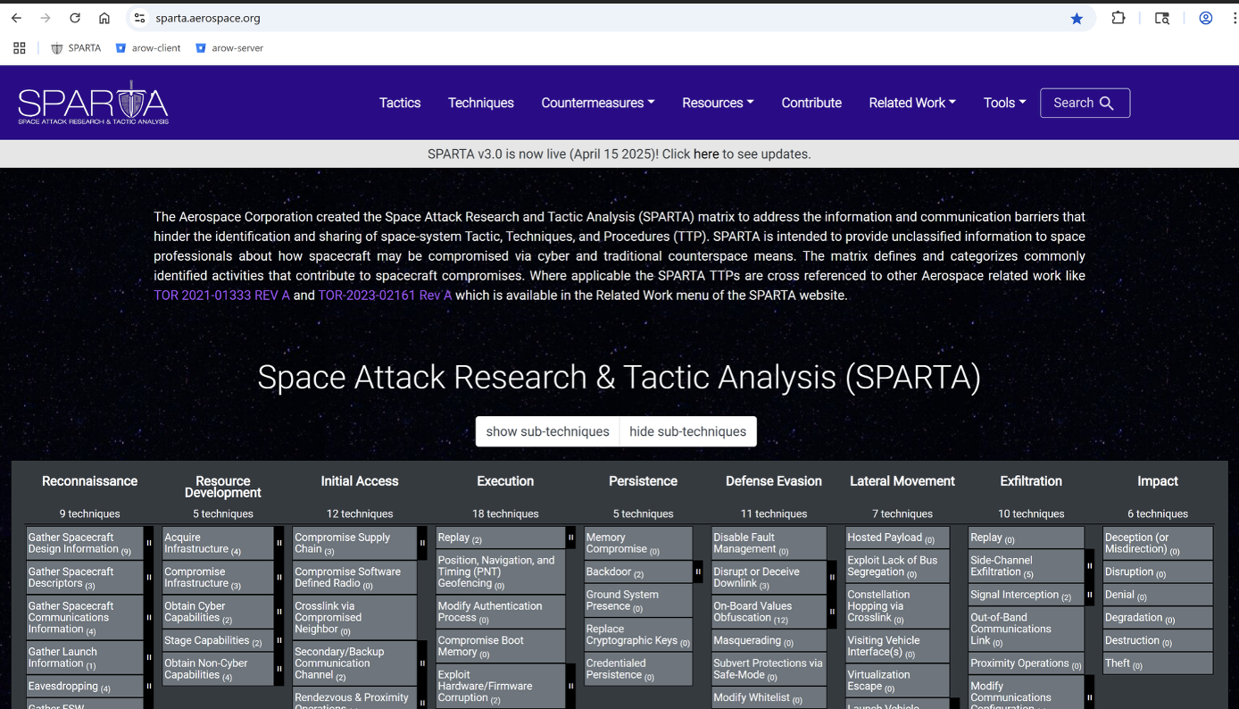Open the SPARTA bookmark
1239x709 pixels.
[76, 48]
